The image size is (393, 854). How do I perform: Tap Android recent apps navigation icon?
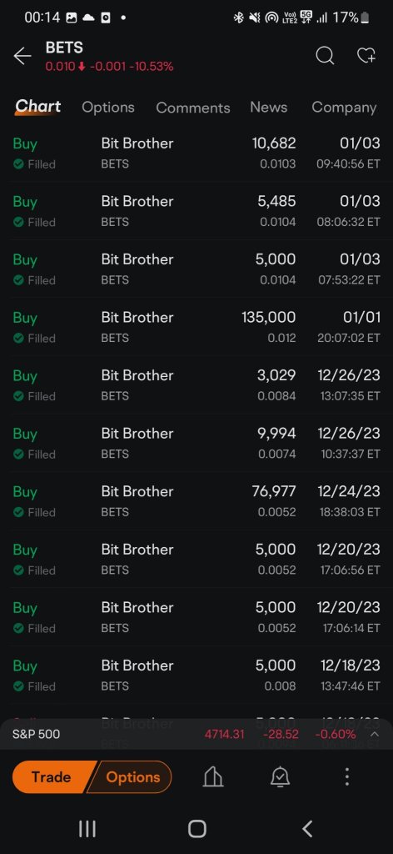coord(87,829)
